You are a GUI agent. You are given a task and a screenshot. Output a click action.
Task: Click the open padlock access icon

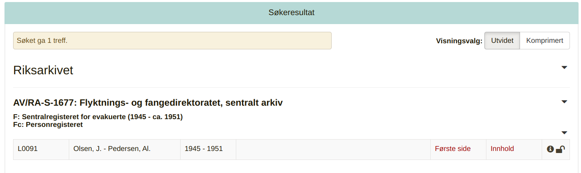point(560,149)
